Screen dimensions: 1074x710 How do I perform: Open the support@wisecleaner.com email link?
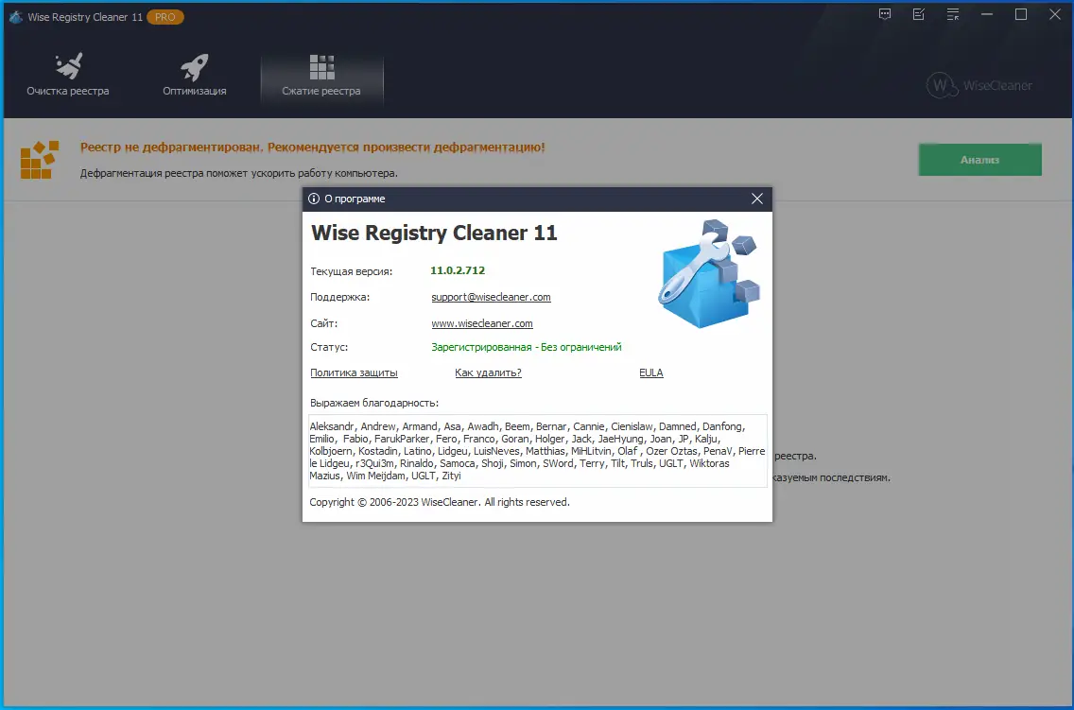coord(491,296)
